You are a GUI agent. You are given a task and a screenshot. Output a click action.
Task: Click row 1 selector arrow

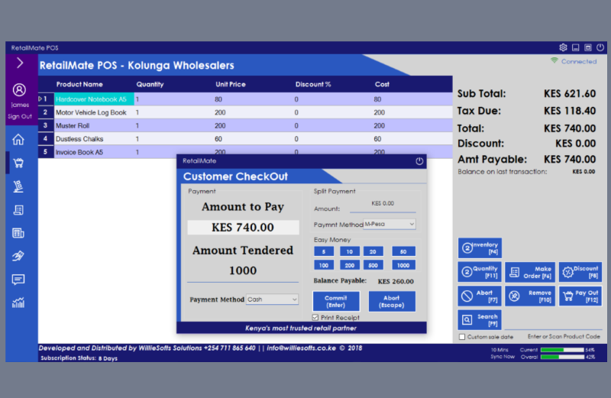40,99
